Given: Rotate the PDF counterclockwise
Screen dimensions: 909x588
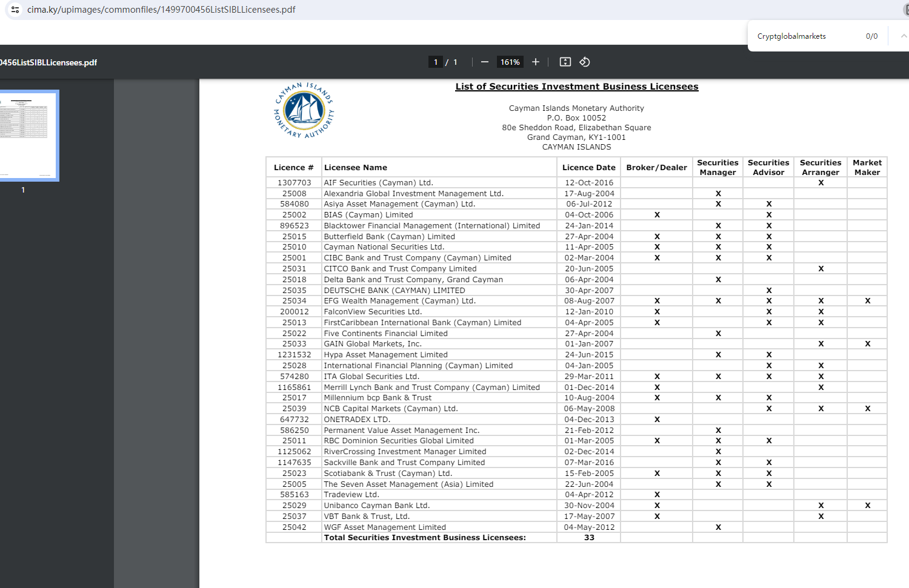Looking at the screenshot, I should coord(585,62).
